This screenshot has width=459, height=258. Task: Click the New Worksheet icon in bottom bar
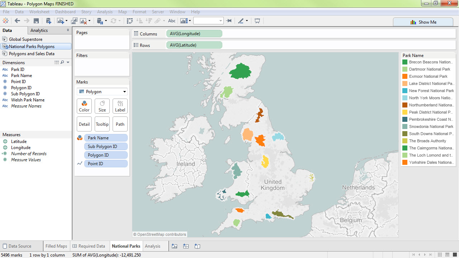click(x=175, y=246)
